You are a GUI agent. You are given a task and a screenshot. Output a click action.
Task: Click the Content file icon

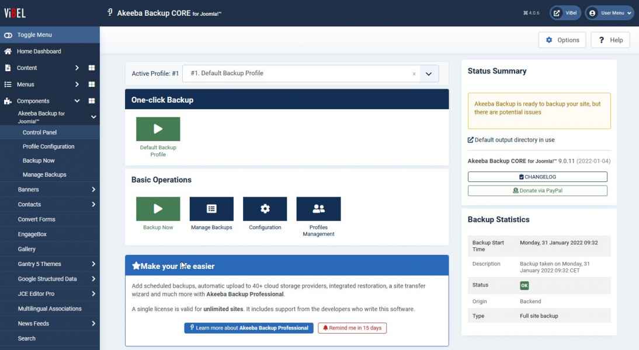pyautogui.click(x=8, y=68)
